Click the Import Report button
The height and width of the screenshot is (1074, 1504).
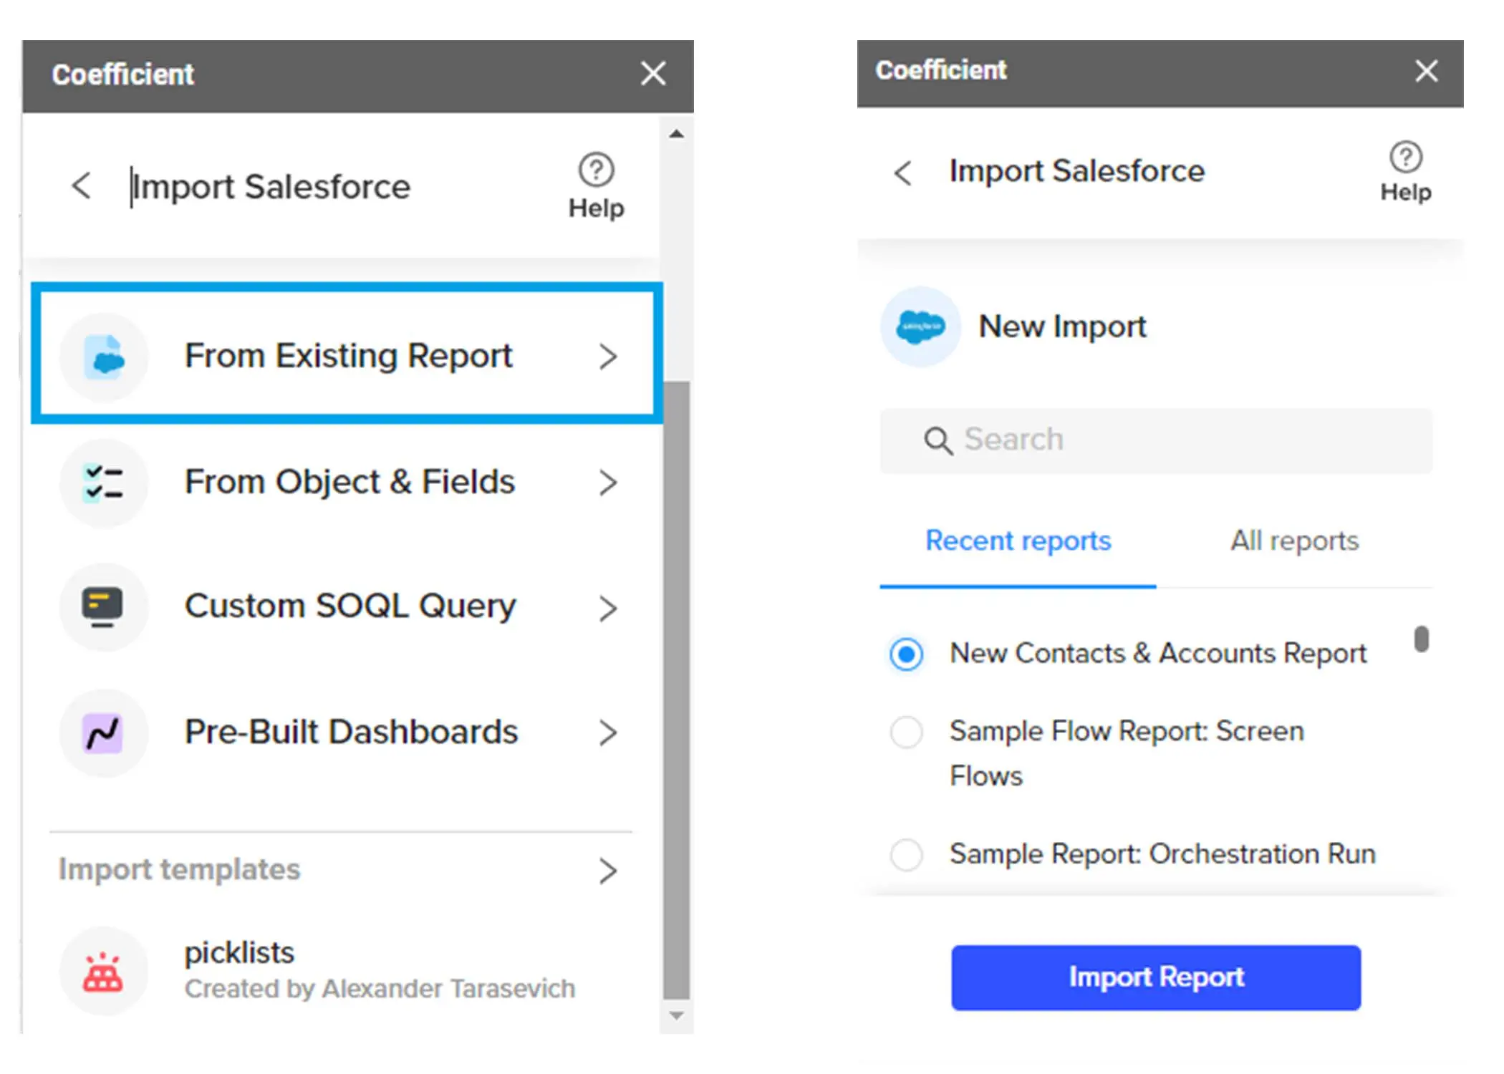1155,977
